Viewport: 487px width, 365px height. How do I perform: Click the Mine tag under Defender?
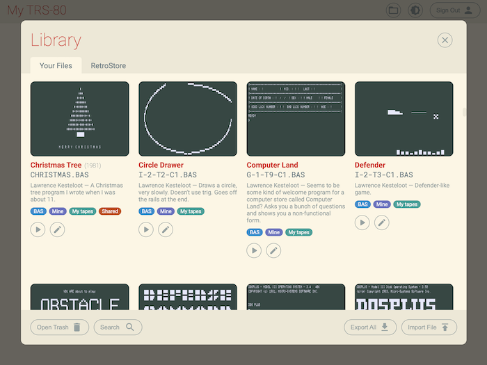point(382,204)
